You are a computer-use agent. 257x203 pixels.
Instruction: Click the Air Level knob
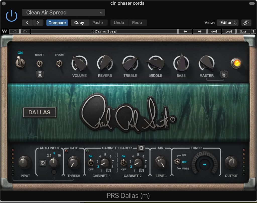coord(161,162)
